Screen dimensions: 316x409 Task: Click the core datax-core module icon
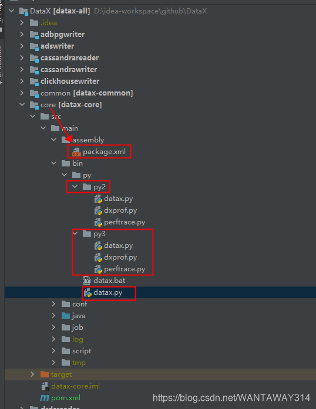pos(34,105)
